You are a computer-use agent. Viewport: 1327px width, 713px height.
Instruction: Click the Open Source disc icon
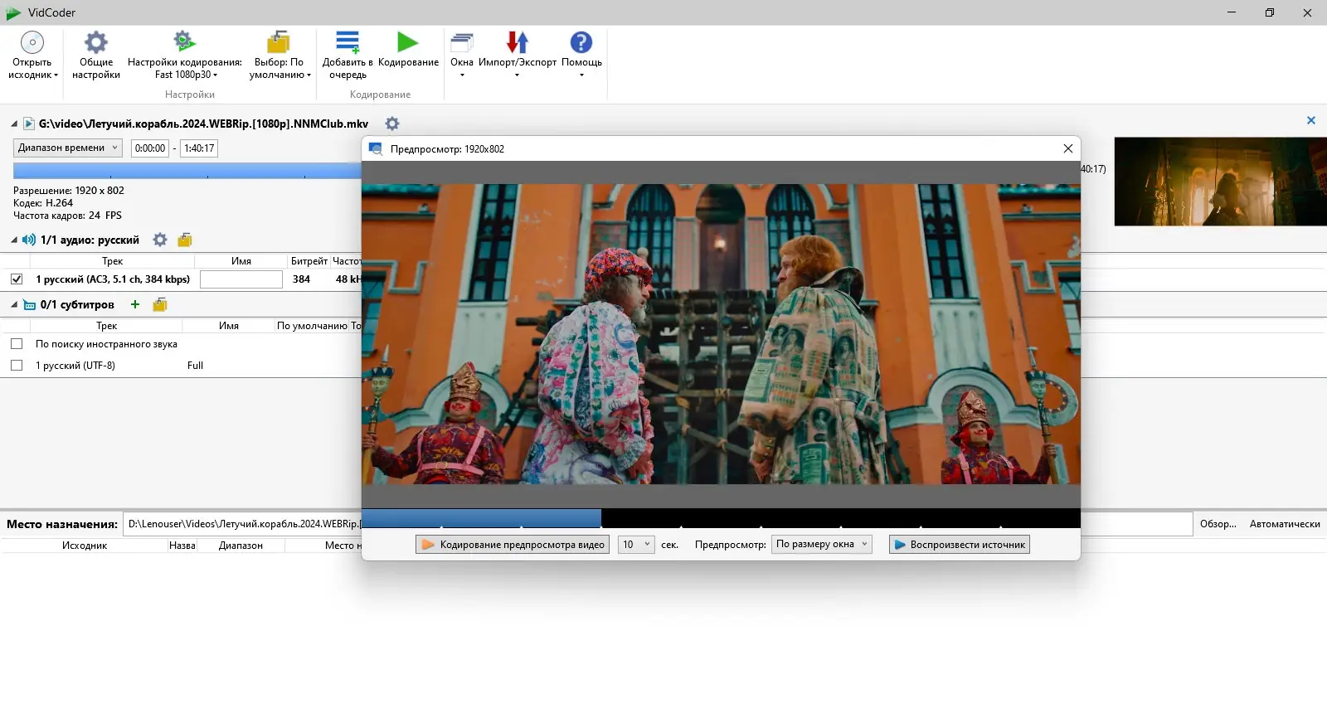coord(32,43)
